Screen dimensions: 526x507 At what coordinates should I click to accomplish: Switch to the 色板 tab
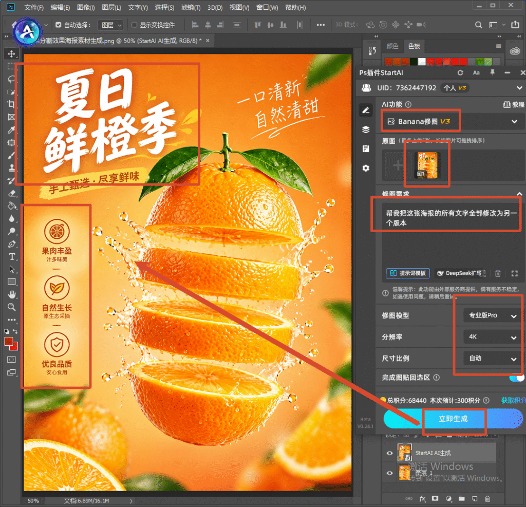[x=414, y=46]
